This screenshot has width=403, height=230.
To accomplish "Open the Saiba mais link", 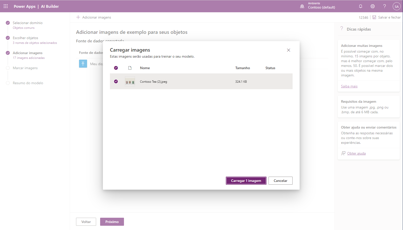I will coord(349,86).
